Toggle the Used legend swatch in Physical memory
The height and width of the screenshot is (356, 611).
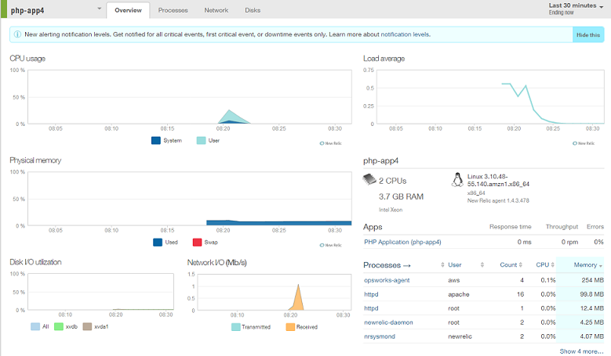point(158,242)
